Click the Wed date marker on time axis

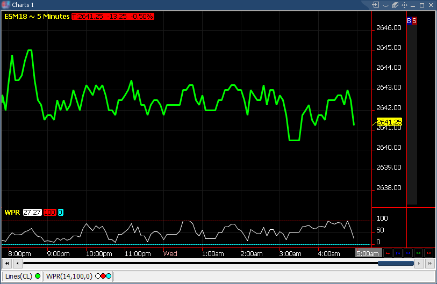[170, 253]
